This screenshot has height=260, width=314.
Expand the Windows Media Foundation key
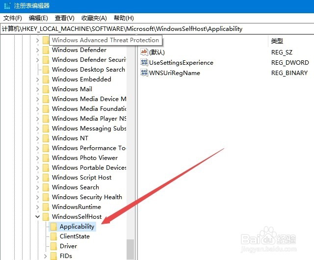(x=37, y=109)
